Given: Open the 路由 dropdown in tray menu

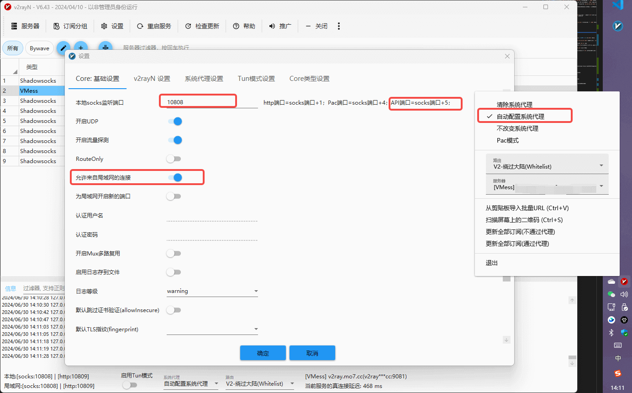Looking at the screenshot, I should click(x=547, y=164).
